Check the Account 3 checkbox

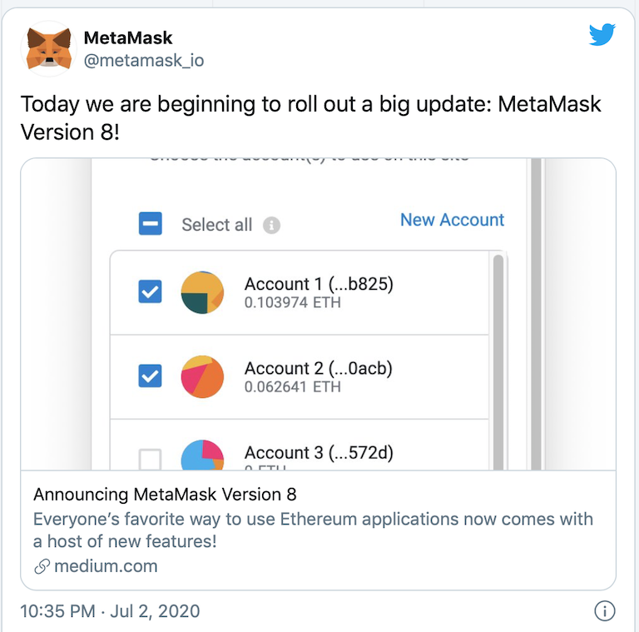151,459
